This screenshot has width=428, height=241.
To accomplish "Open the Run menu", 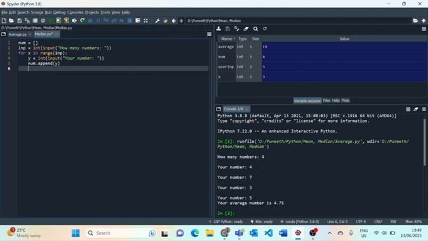I will pos(48,12).
